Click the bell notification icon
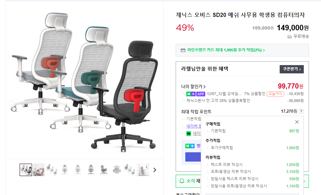The image size is (321, 195). [x=182, y=181]
